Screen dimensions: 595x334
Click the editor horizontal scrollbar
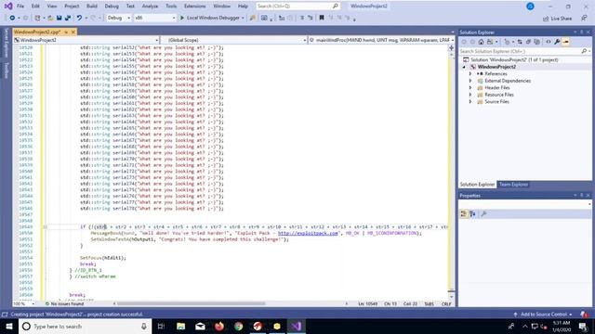[x=192, y=303]
